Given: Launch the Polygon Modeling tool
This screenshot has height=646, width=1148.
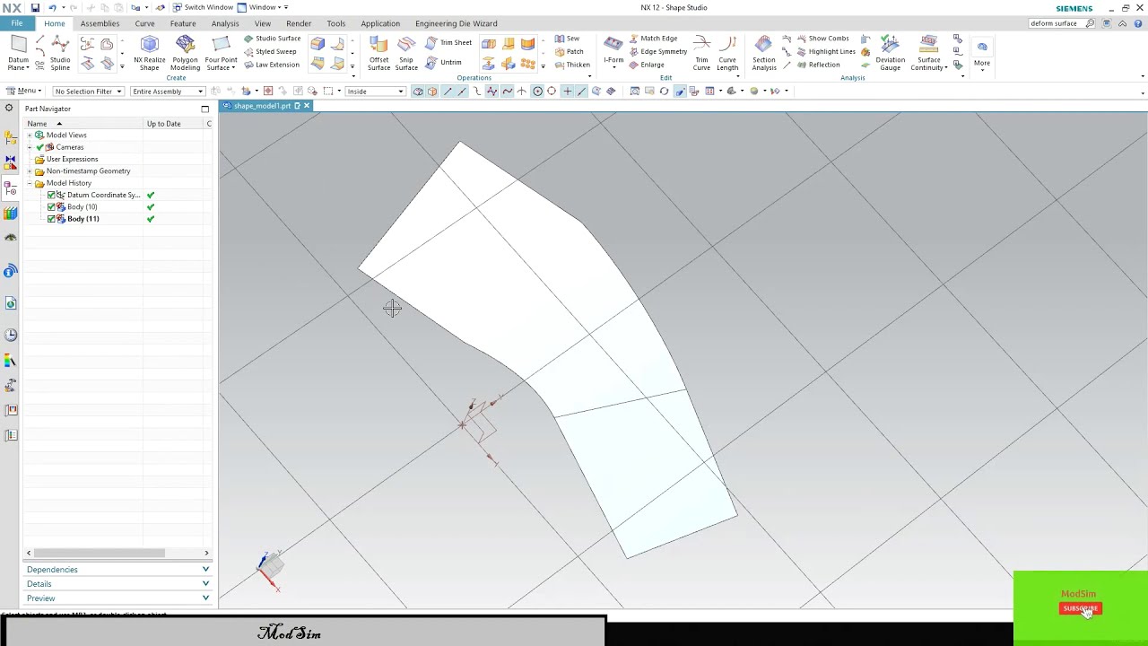Looking at the screenshot, I should (185, 53).
